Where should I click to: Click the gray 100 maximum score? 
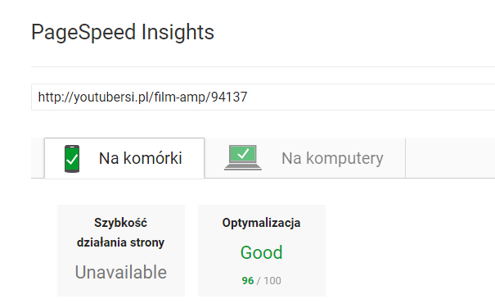[272, 280]
